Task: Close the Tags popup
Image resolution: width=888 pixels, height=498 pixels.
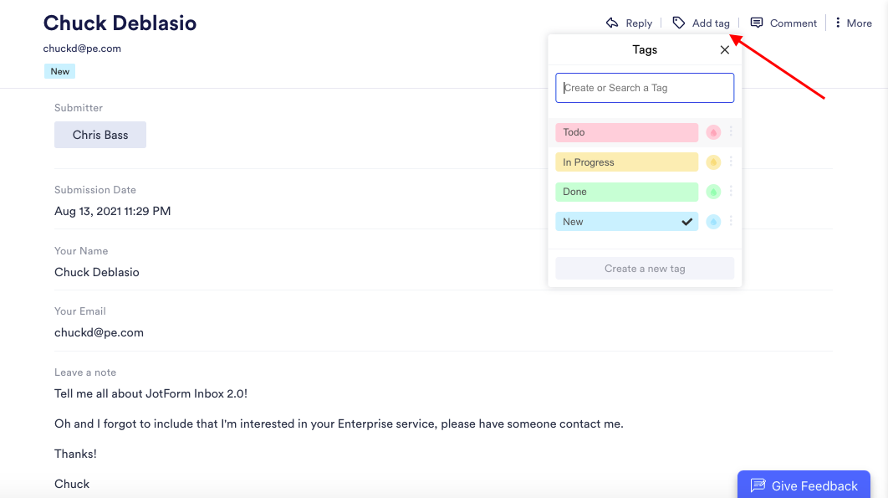Action: click(x=725, y=49)
